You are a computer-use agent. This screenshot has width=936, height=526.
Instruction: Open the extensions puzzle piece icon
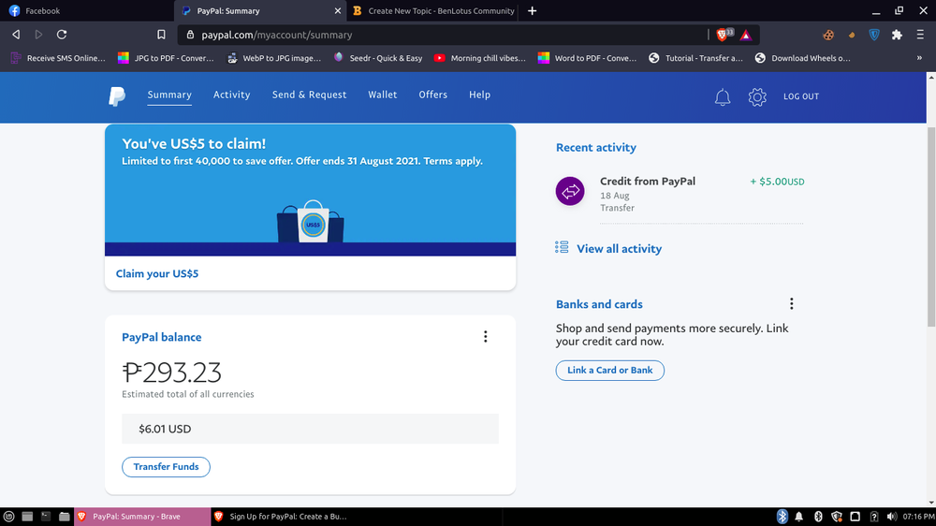pos(897,36)
